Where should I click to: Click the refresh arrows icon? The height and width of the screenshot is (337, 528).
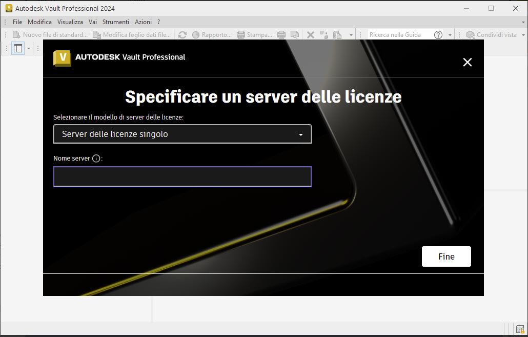coord(182,35)
